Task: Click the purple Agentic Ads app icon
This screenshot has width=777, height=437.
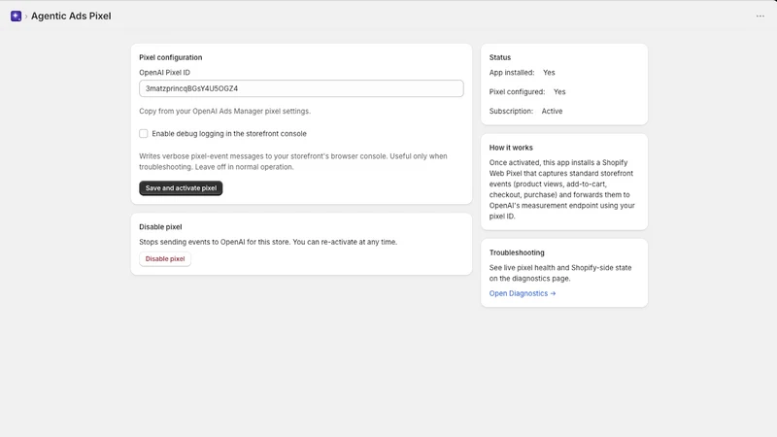Action: (x=16, y=16)
